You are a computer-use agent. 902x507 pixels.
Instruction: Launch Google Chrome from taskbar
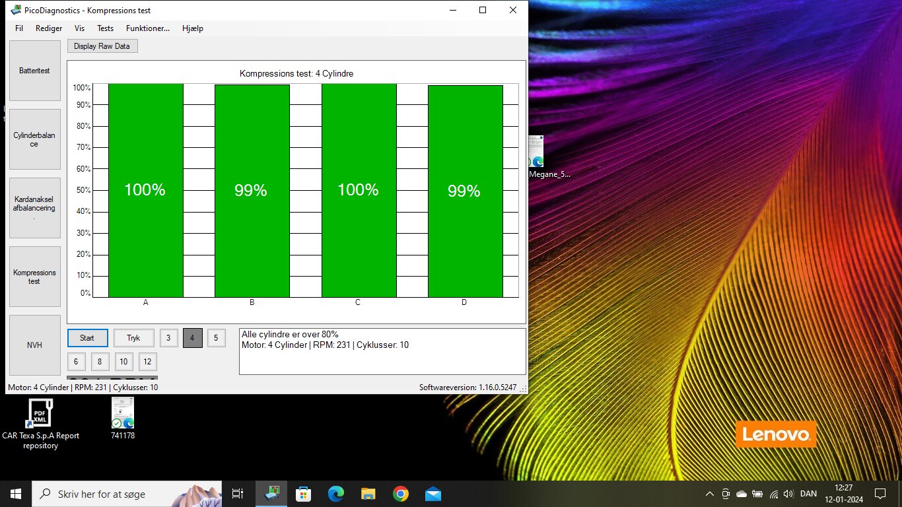coord(400,494)
